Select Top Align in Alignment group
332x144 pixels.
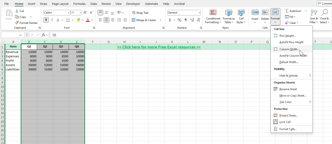click(x=101, y=13)
